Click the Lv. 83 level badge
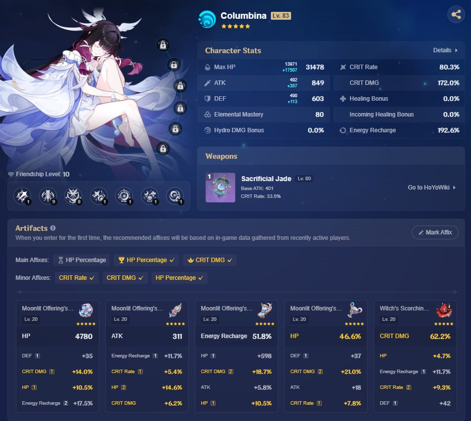The width and height of the screenshot is (471, 421). pos(281,16)
